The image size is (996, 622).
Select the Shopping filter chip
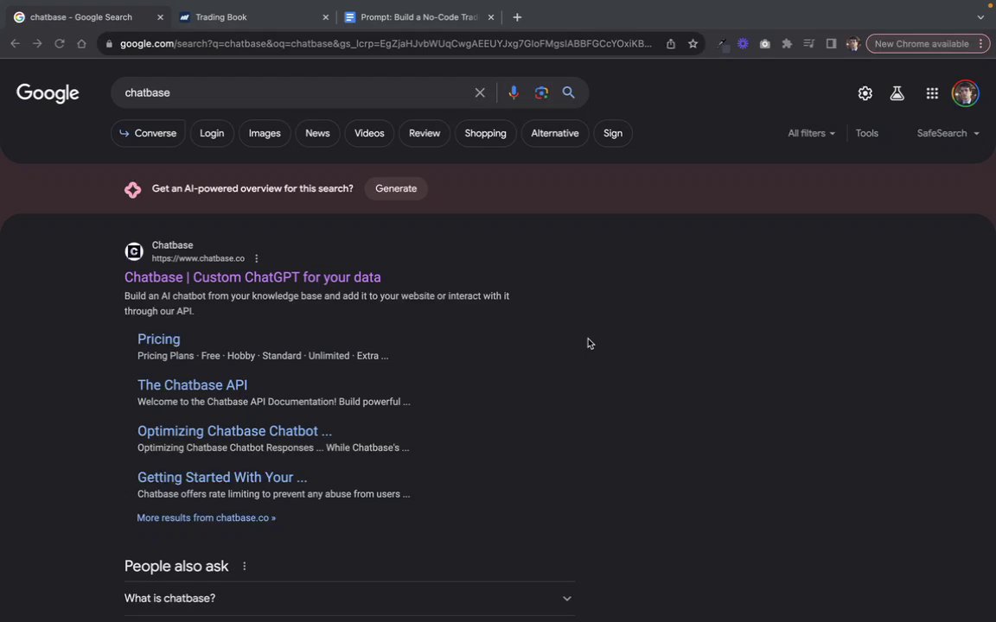click(x=485, y=133)
